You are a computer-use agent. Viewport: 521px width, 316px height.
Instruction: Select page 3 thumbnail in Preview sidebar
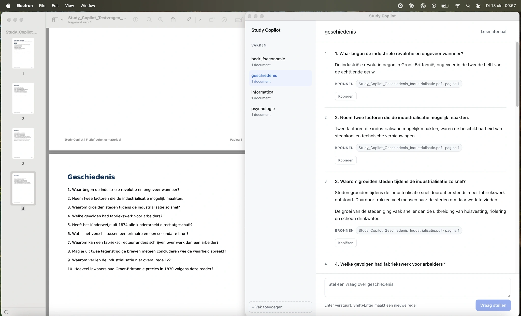23,143
